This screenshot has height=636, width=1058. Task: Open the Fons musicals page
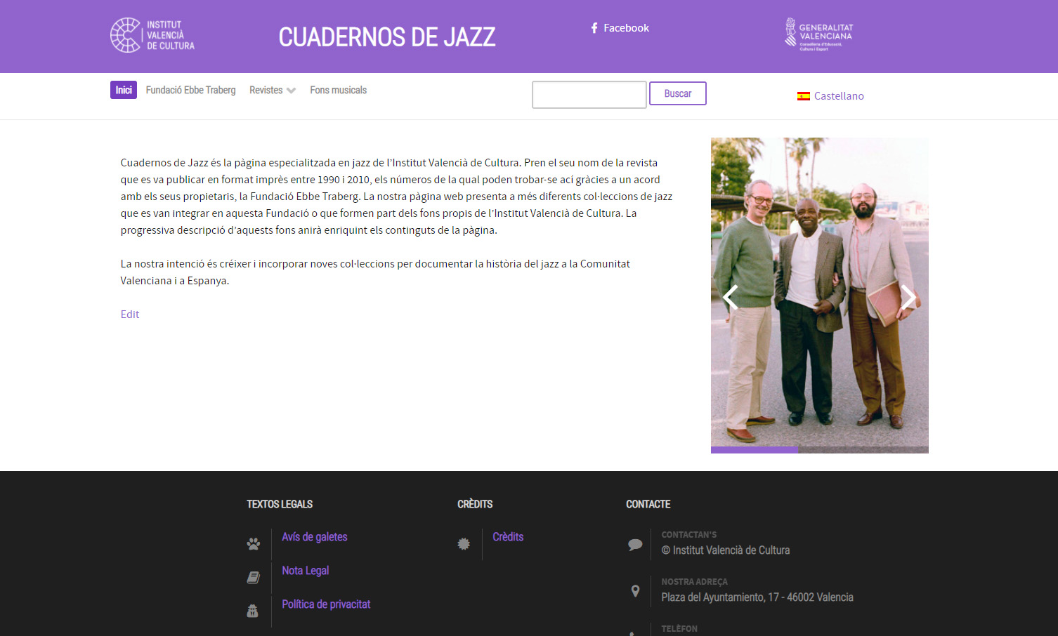click(339, 90)
